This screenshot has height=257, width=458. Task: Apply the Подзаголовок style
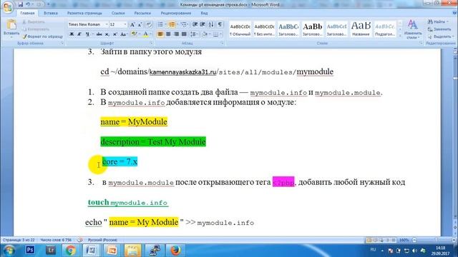[x=385, y=29]
